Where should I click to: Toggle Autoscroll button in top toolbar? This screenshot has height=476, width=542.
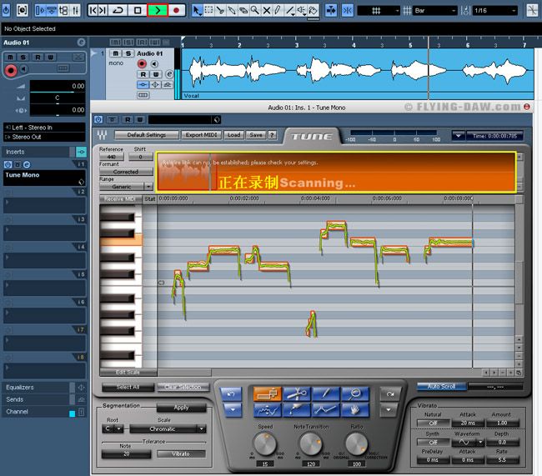coord(331,10)
